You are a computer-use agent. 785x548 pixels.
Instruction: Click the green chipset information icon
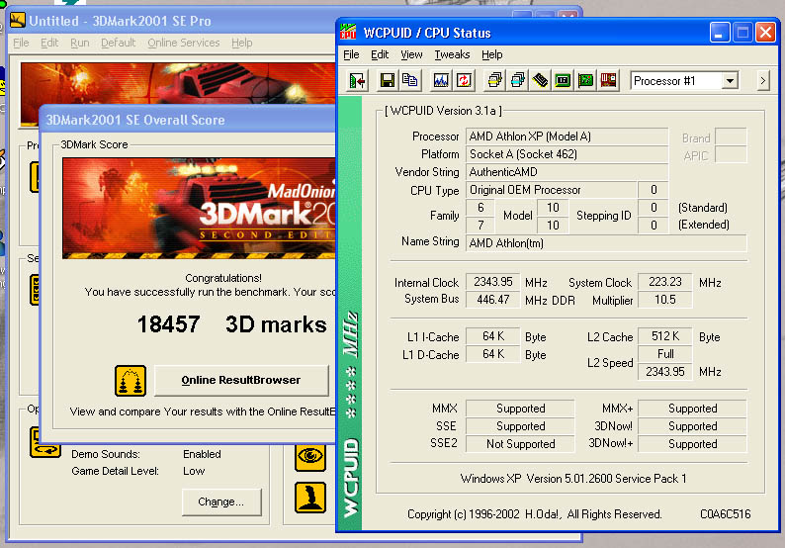[563, 81]
